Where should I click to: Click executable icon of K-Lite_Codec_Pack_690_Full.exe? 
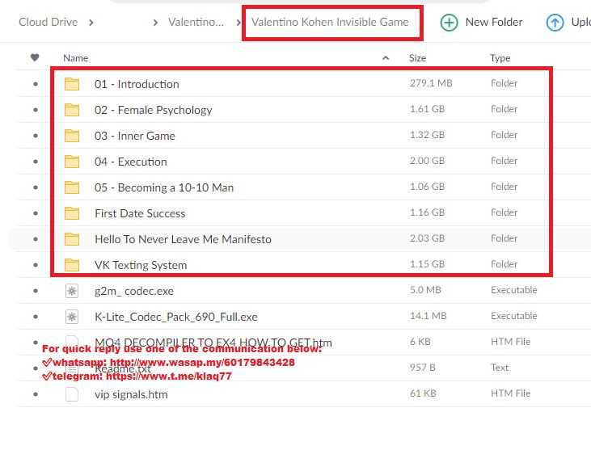click(x=72, y=317)
